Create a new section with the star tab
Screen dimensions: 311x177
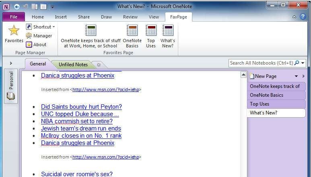coord(99,65)
